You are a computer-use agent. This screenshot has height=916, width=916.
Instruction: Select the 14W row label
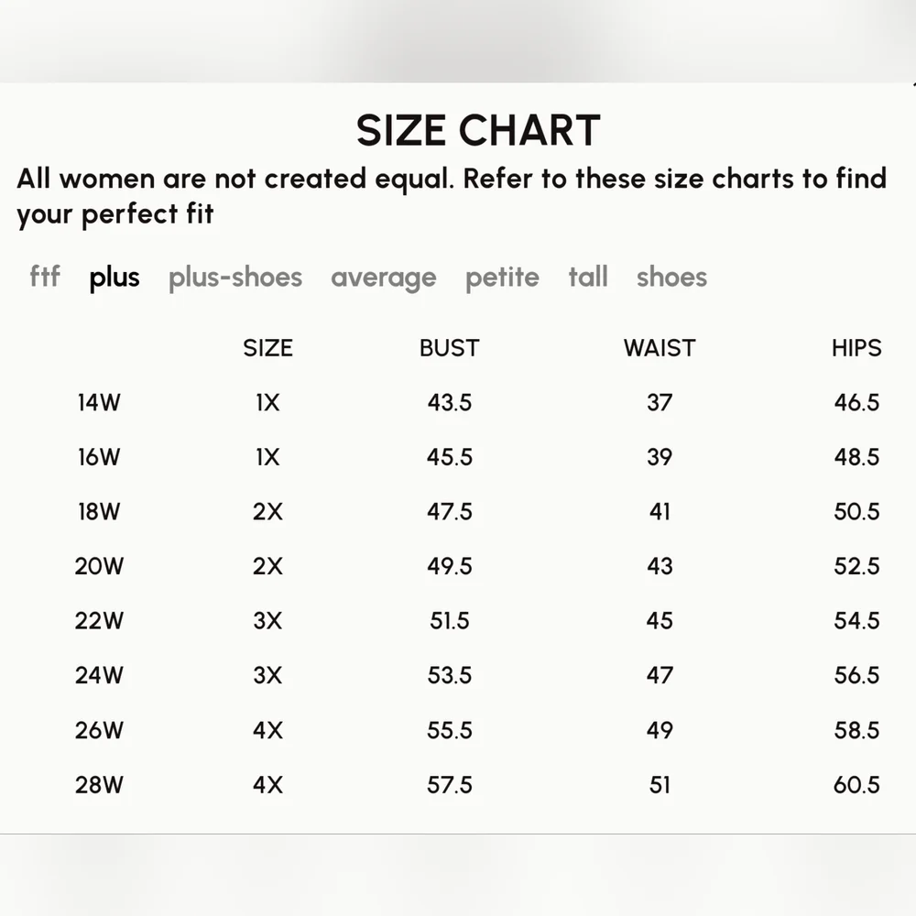99,402
